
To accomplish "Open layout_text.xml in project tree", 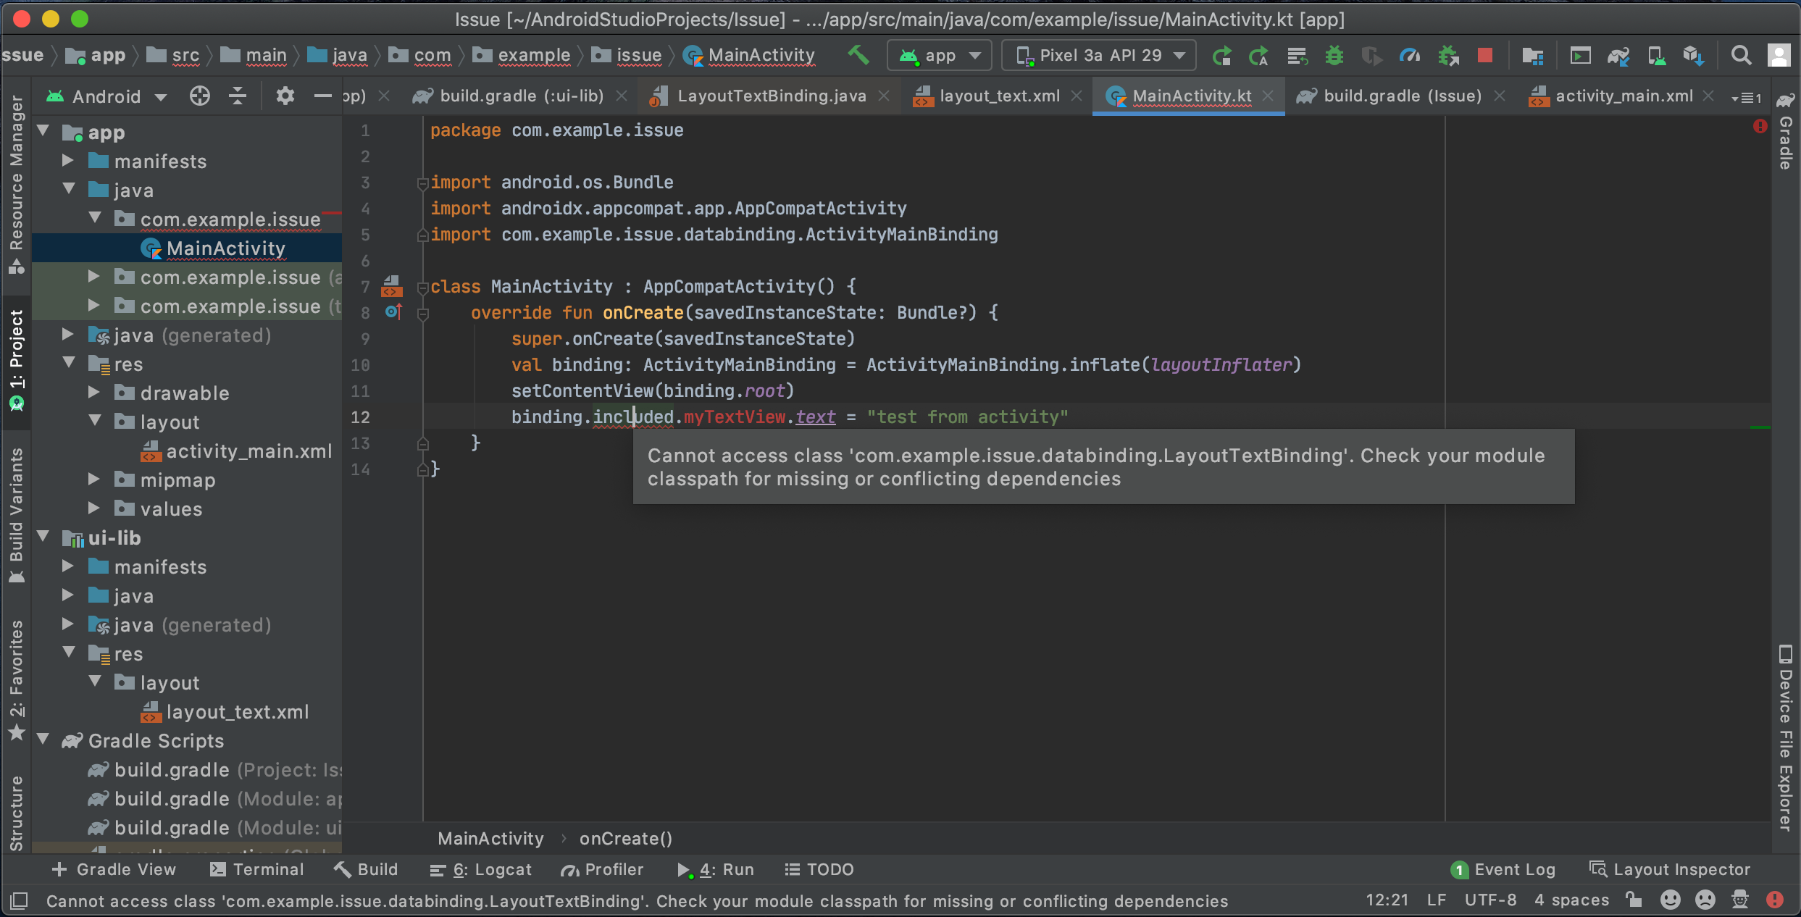I will (x=237, y=712).
